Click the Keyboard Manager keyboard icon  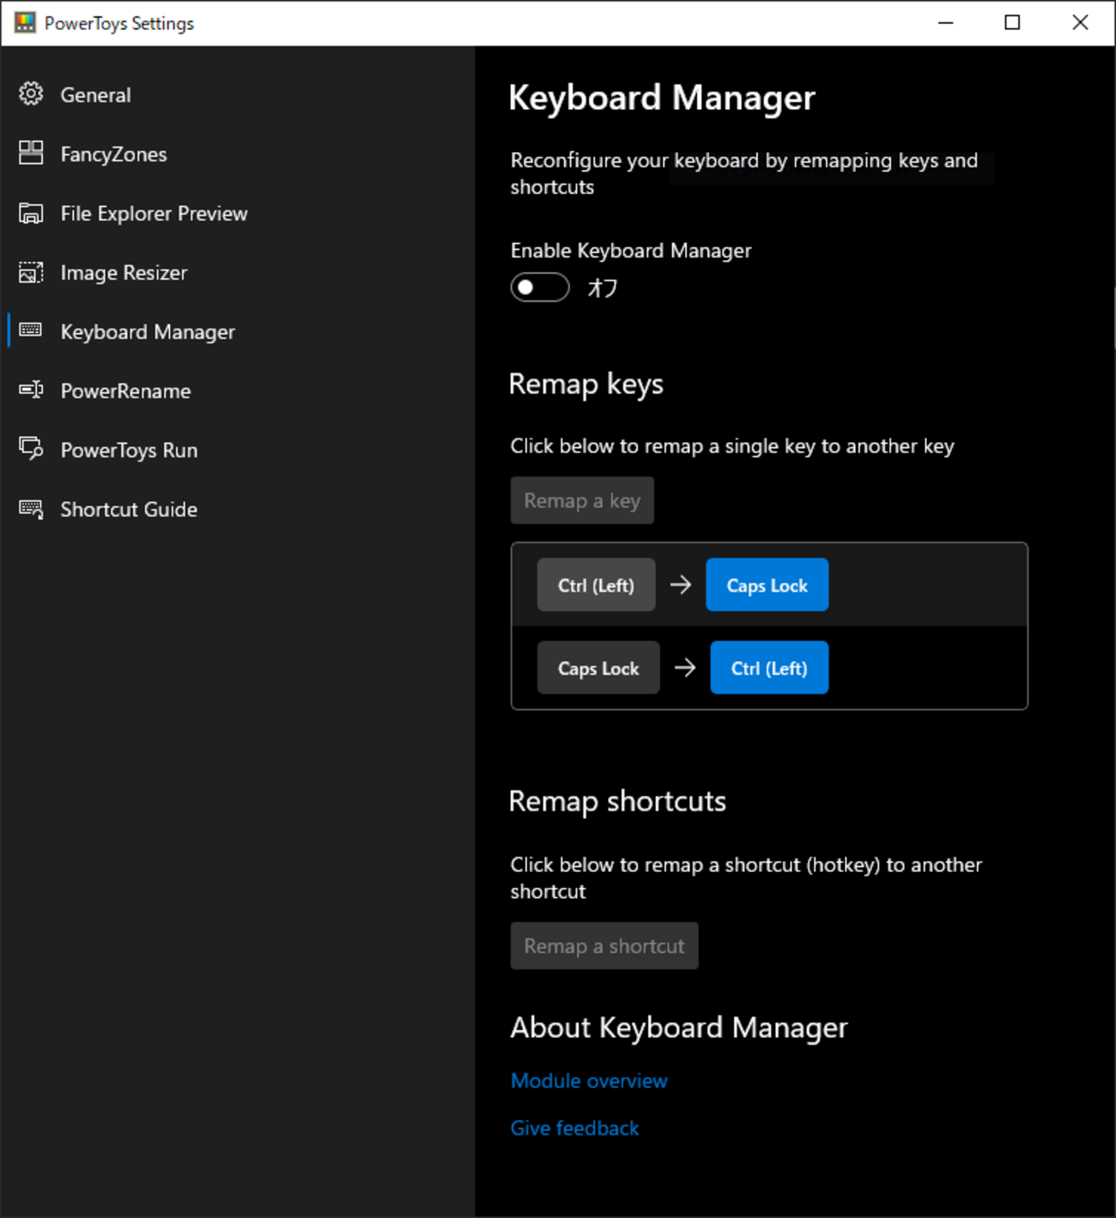[x=31, y=330]
